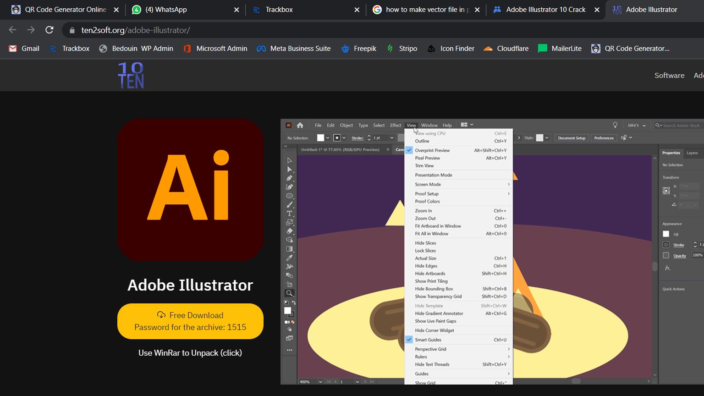The width and height of the screenshot is (704, 396).
Task: Select the Zoom tool in Illustrator toolbar
Action: 289,293
